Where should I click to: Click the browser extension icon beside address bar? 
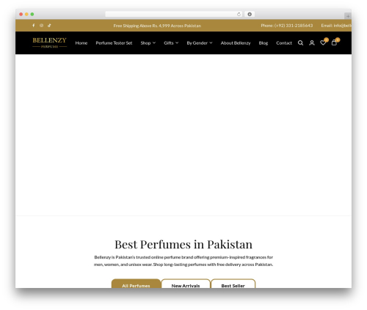pos(250,14)
